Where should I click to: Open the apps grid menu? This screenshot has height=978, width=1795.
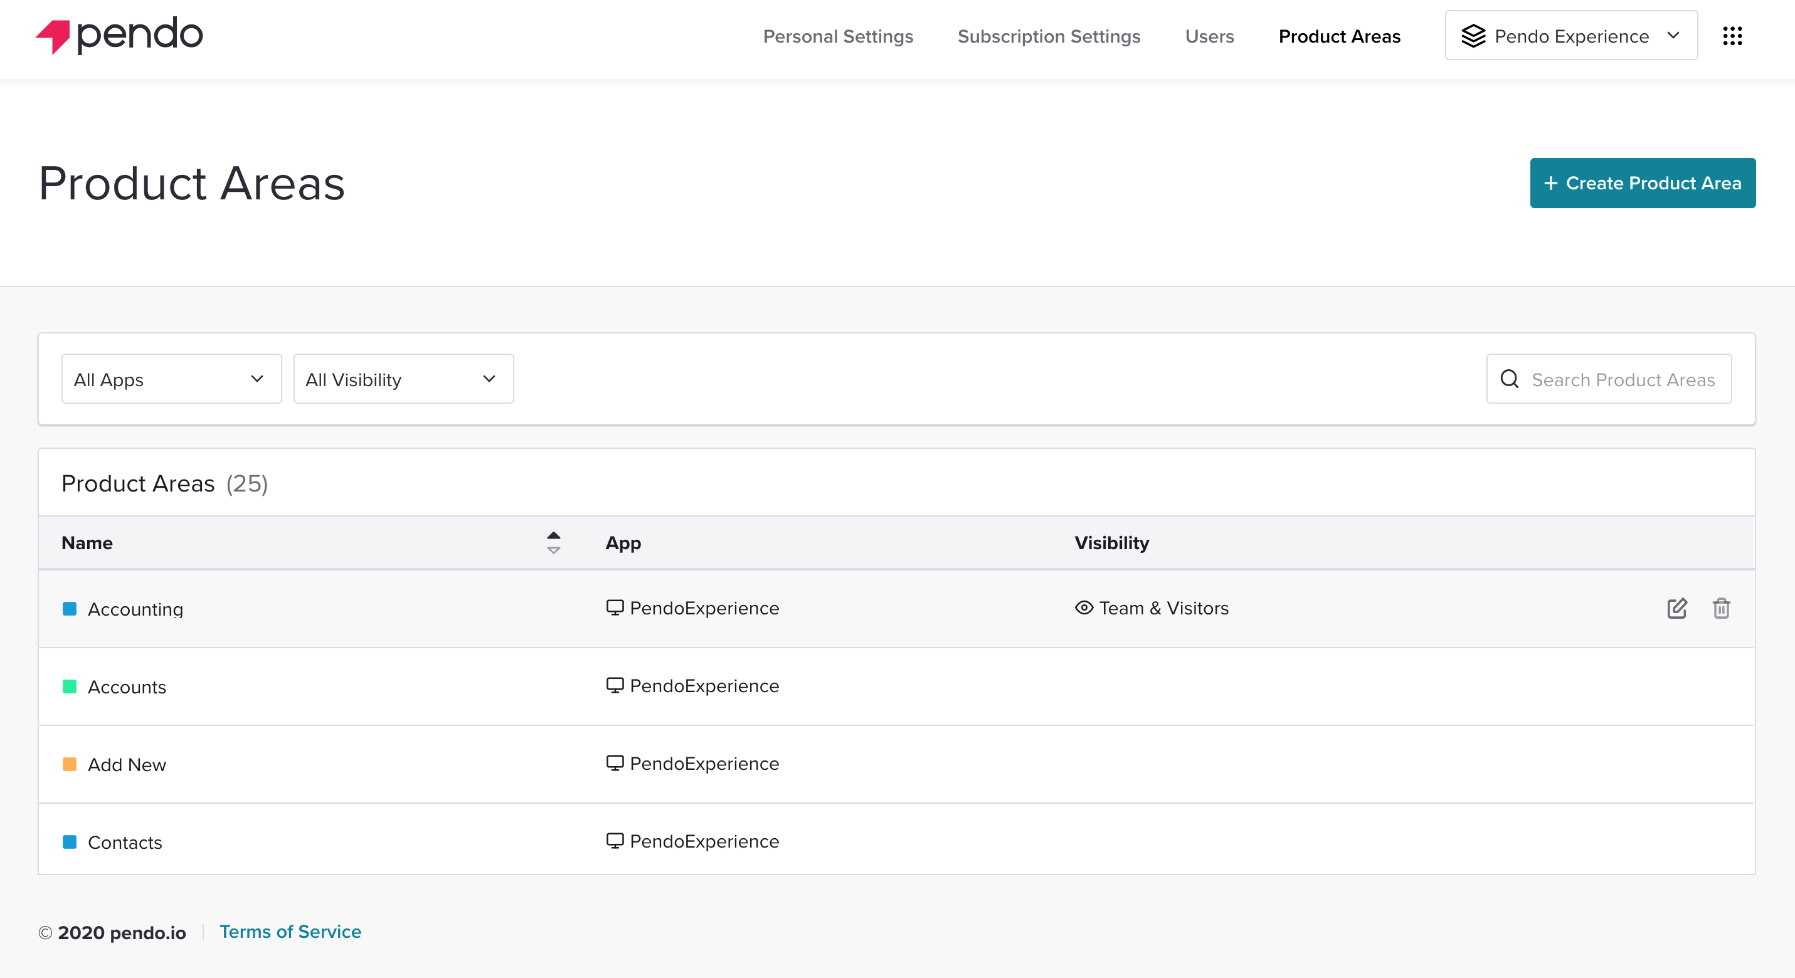coord(1732,36)
